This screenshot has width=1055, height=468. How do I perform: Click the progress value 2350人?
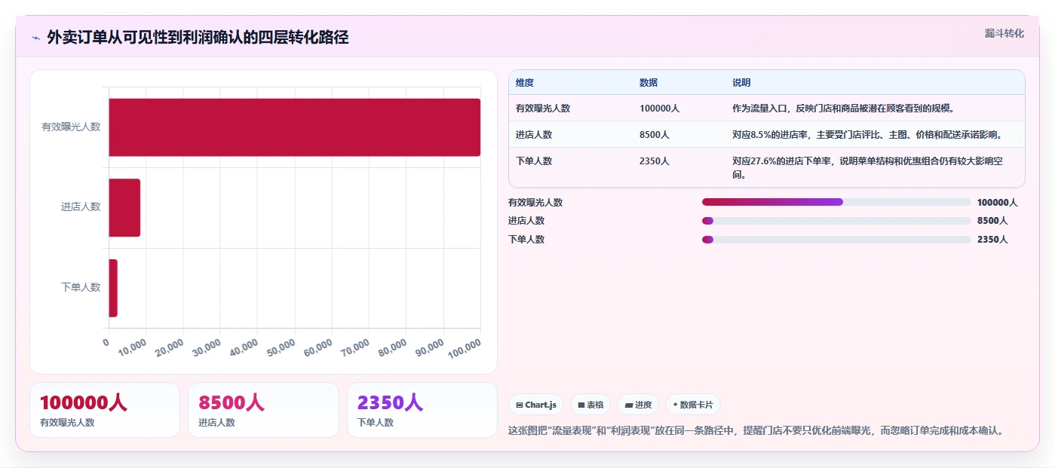(992, 240)
